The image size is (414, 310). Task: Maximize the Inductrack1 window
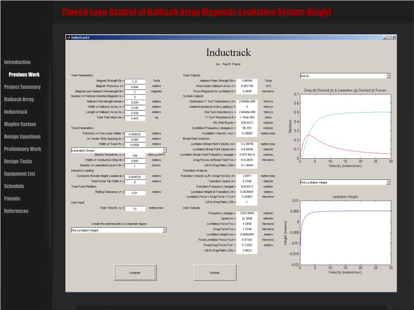(389, 38)
